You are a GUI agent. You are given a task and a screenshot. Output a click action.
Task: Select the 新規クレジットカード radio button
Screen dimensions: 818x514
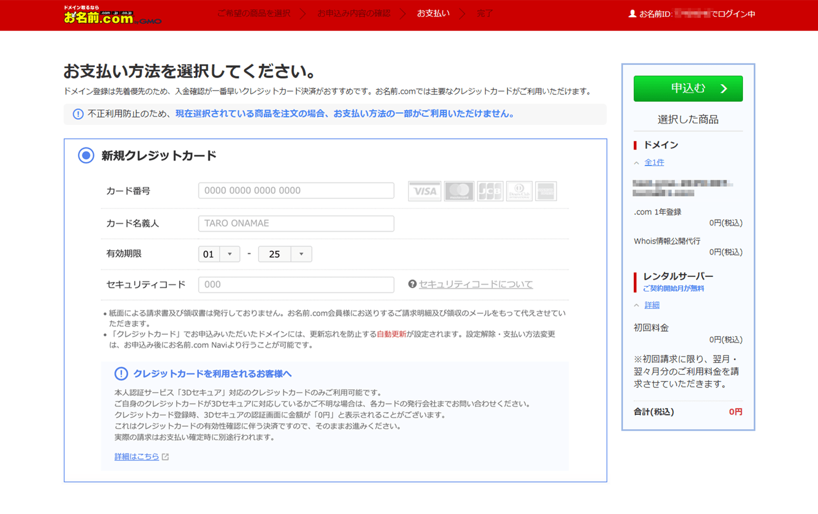(86, 156)
